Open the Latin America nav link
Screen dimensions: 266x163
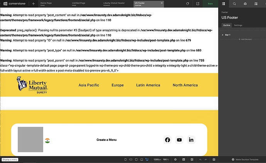click(148, 85)
